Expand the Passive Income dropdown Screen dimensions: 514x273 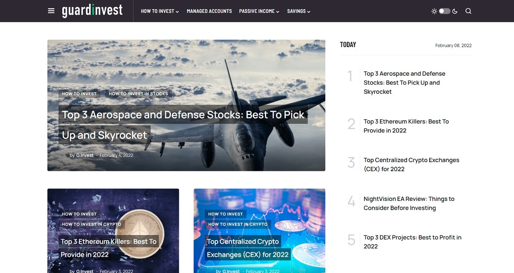tap(259, 11)
